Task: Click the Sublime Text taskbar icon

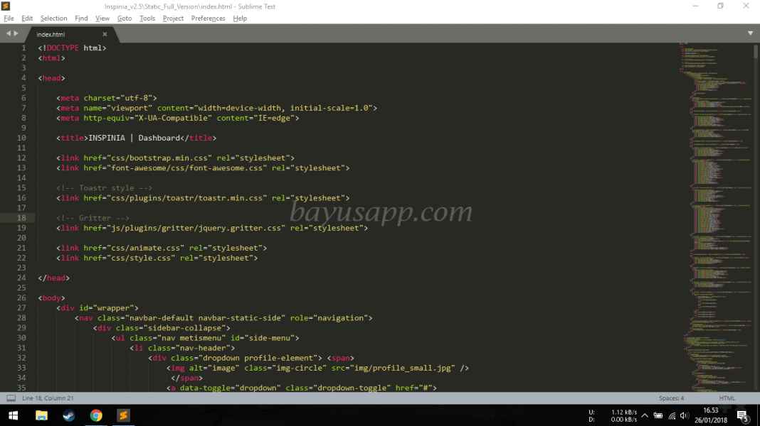Action: [x=123, y=415]
